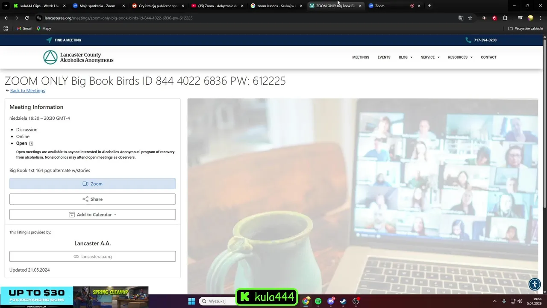This screenshot has width=547, height=308.
Task: Open the apps grid icon in bookmarks bar
Action: (6, 28)
